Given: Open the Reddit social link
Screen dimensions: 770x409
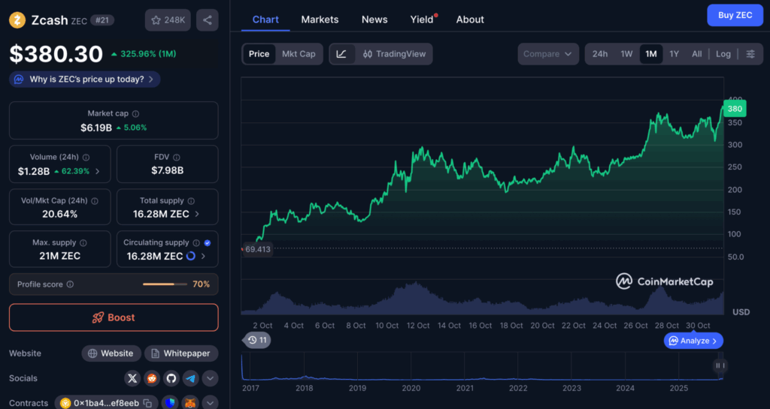Looking at the screenshot, I should coord(153,378).
